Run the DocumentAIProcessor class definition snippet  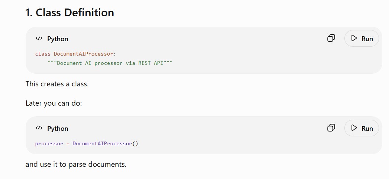(x=362, y=39)
